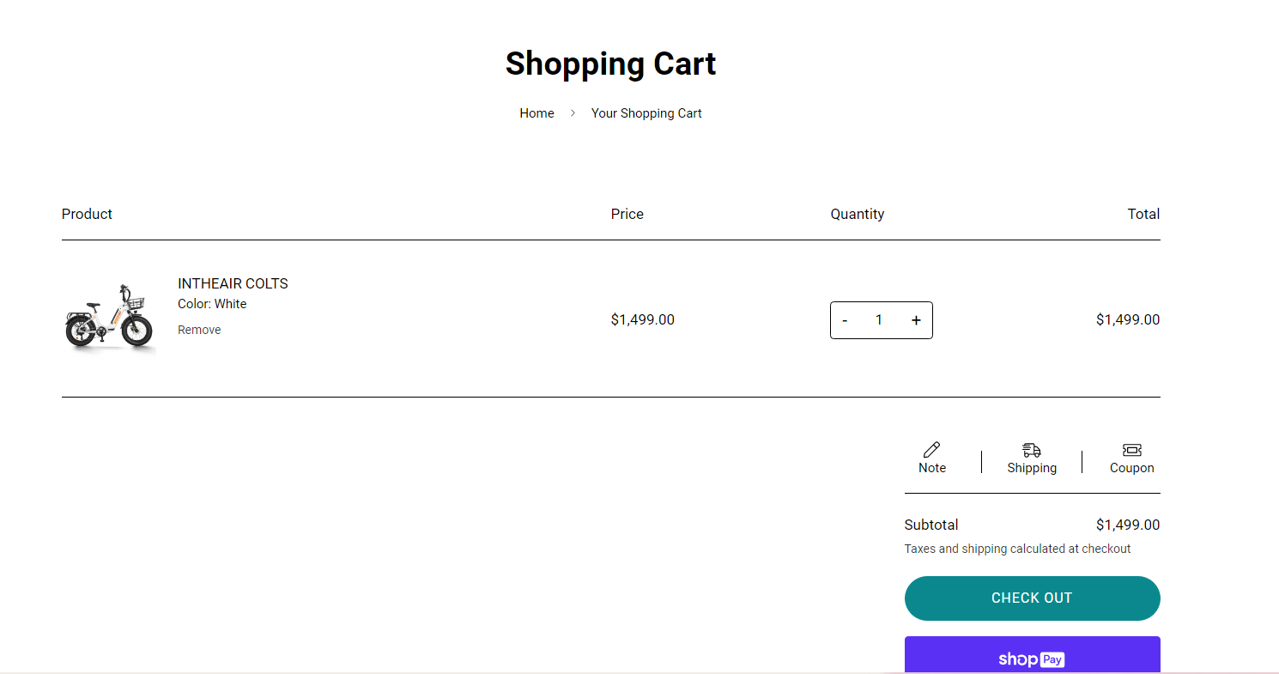Click the breadcrumb chevron separator
Screen dimensions: 1279x674
[x=573, y=113]
